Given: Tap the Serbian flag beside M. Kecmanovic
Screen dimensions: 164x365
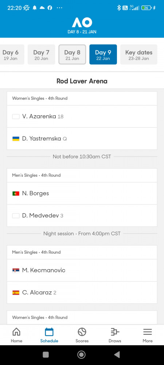Looking at the screenshot, I should tap(16, 270).
